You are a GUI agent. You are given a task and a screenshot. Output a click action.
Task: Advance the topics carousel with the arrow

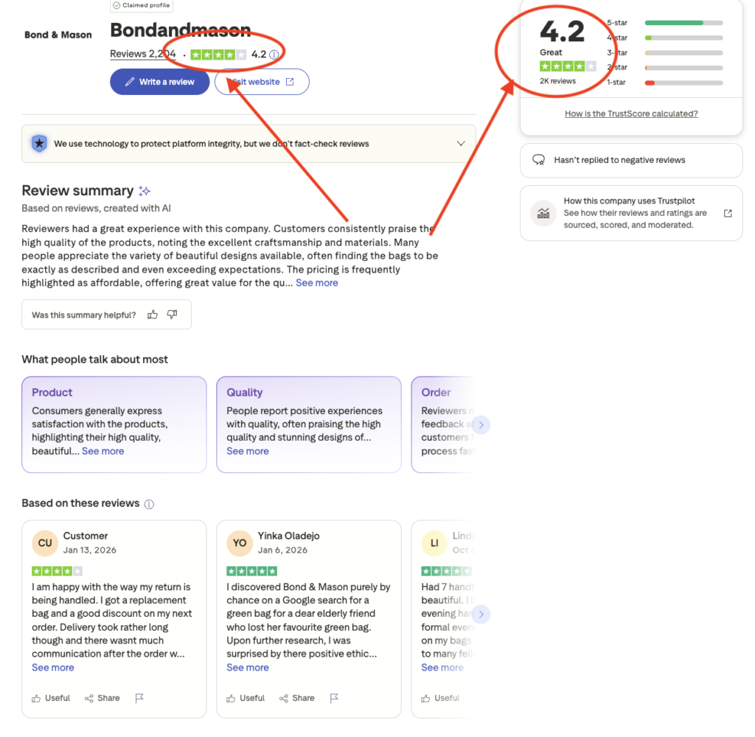tap(481, 425)
